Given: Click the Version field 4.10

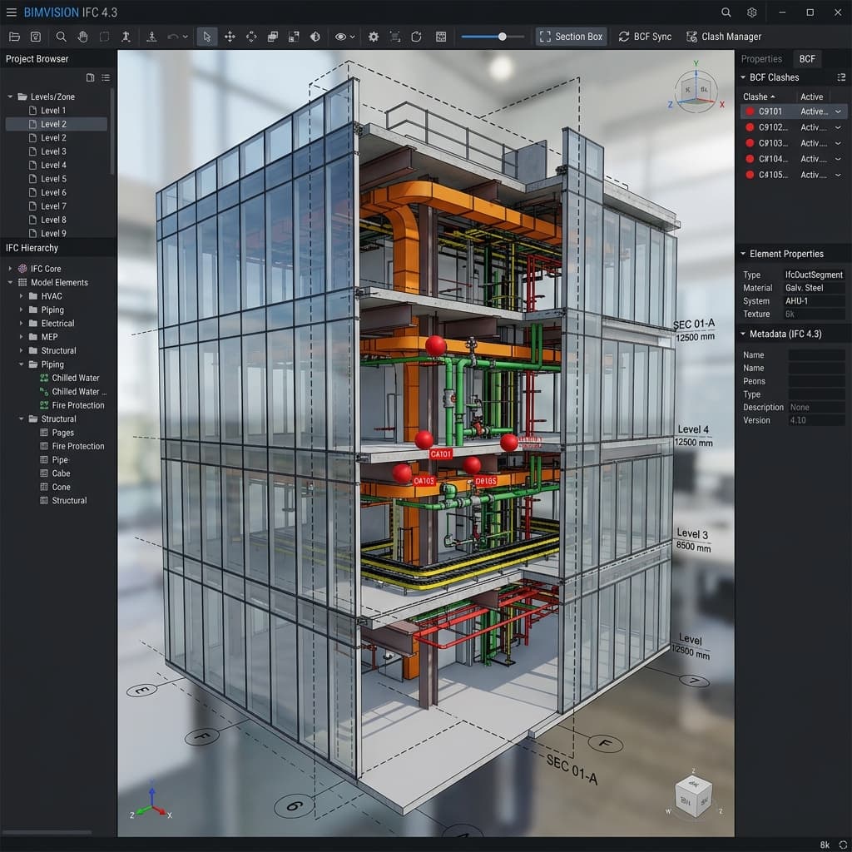Looking at the screenshot, I should click(817, 420).
